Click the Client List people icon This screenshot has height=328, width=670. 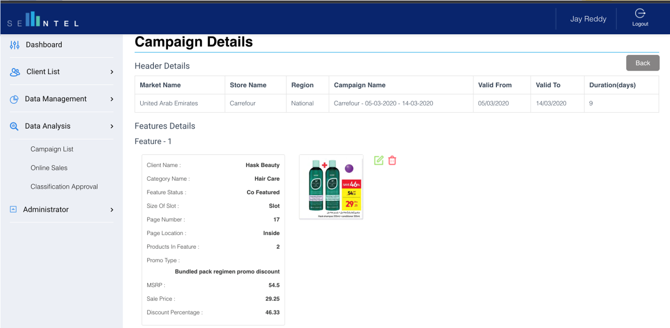[x=15, y=72]
